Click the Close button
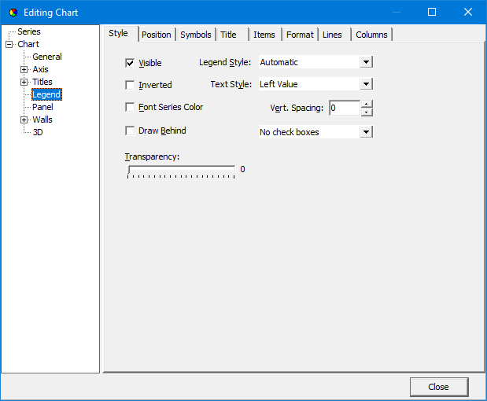This screenshot has height=401, width=487. pyautogui.click(x=438, y=387)
